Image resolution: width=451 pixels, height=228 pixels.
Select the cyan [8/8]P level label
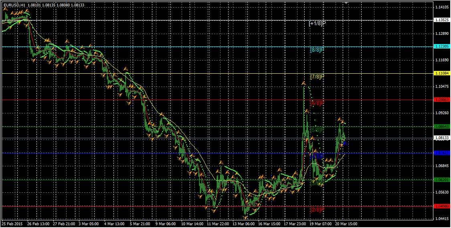(317, 50)
